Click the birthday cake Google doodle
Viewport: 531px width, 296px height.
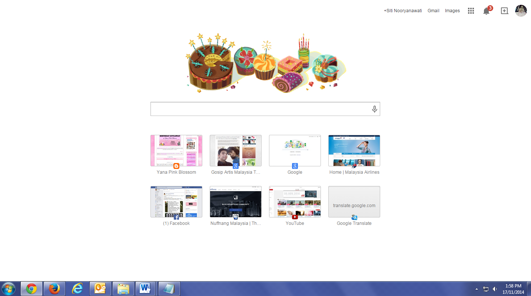coord(265,63)
